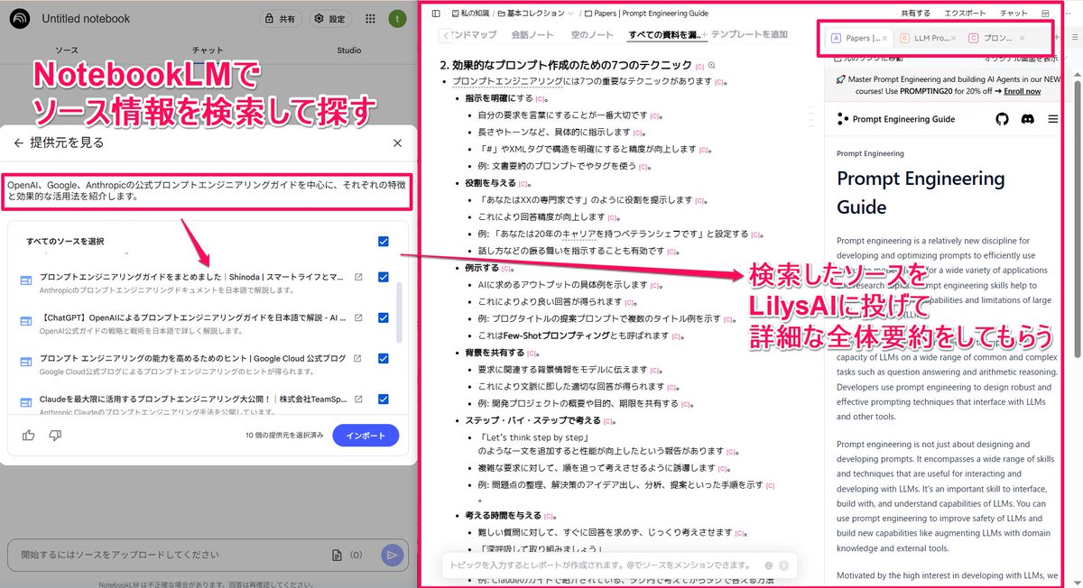Open Google Cloud 公式ブログ external link icon
The height and width of the screenshot is (588, 1083).
(358, 358)
